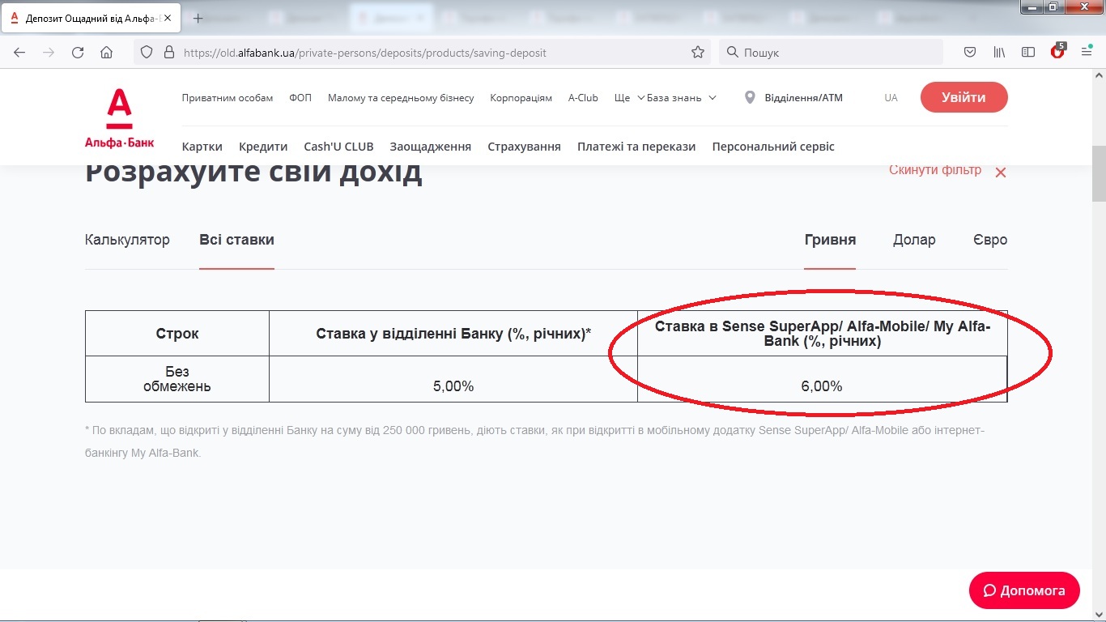
Task: Open a new tab with plus icon
Action: (198, 18)
